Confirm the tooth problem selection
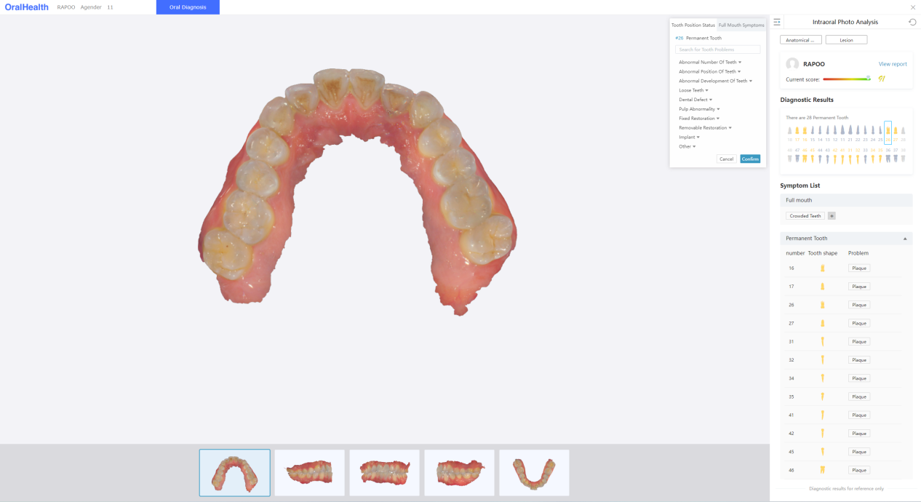The image size is (921, 502). click(x=750, y=159)
